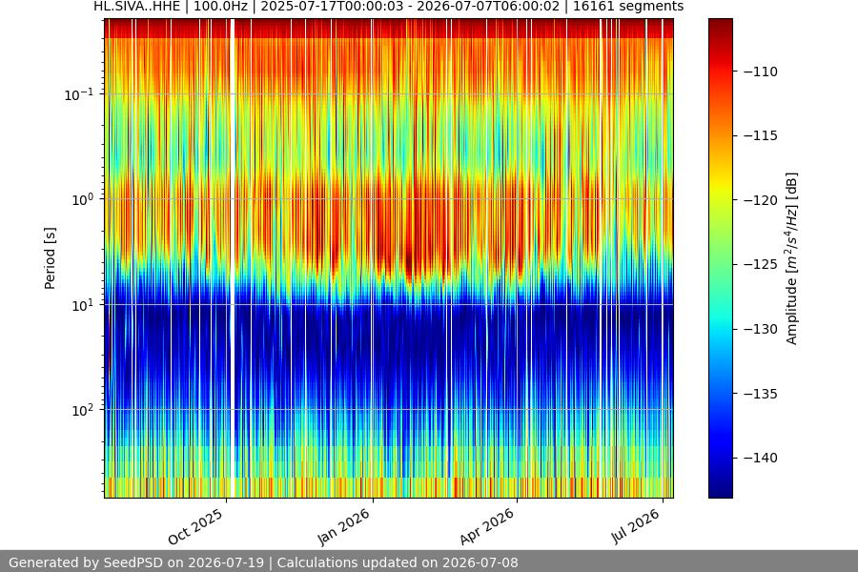The image size is (858, 572).
Task: Click the −125 colorbar tick label
Action: pyautogui.click(x=761, y=264)
